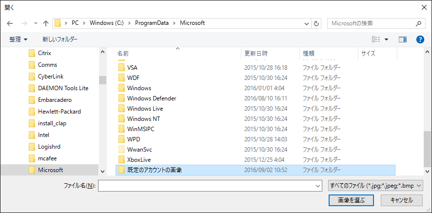
Task: Select DAEMON Tools Lite in the sidebar
Action: [x=63, y=88]
